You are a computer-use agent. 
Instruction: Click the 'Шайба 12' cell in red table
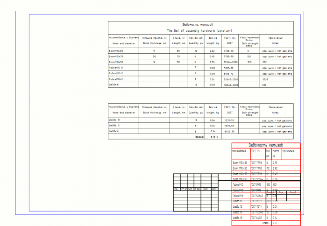237,206
